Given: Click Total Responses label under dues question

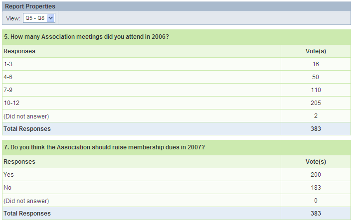Looking at the screenshot, I should [27, 214].
